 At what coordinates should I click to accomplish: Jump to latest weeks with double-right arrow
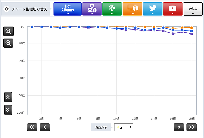pos(192,127)
